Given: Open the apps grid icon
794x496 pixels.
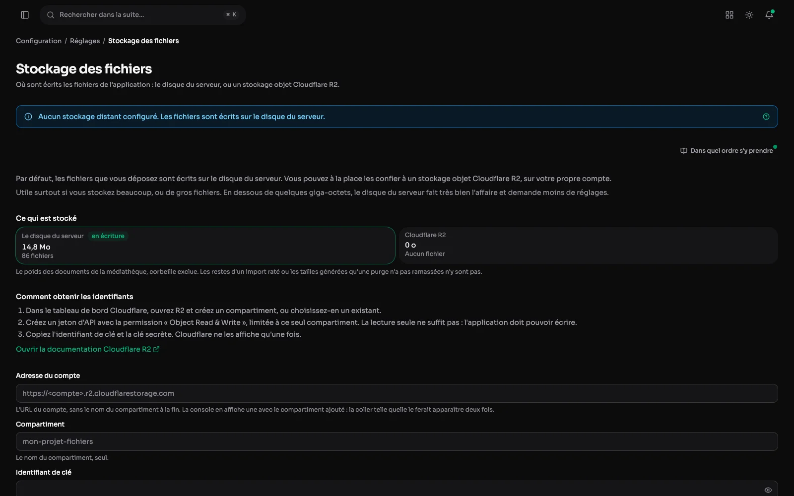Looking at the screenshot, I should pyautogui.click(x=729, y=15).
